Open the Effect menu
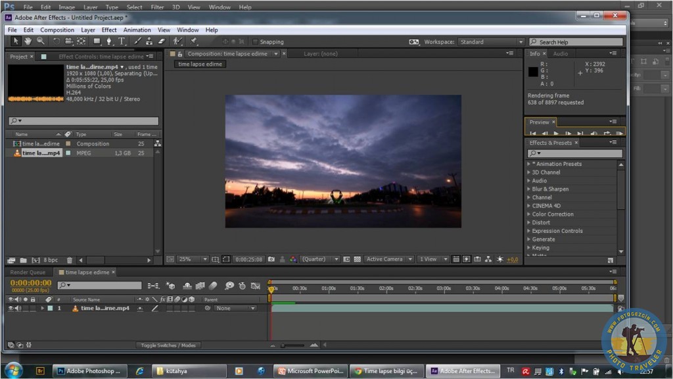The image size is (673, 379). [109, 30]
